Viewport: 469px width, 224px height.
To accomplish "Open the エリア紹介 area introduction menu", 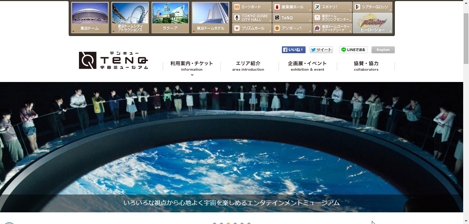I will [x=248, y=66].
